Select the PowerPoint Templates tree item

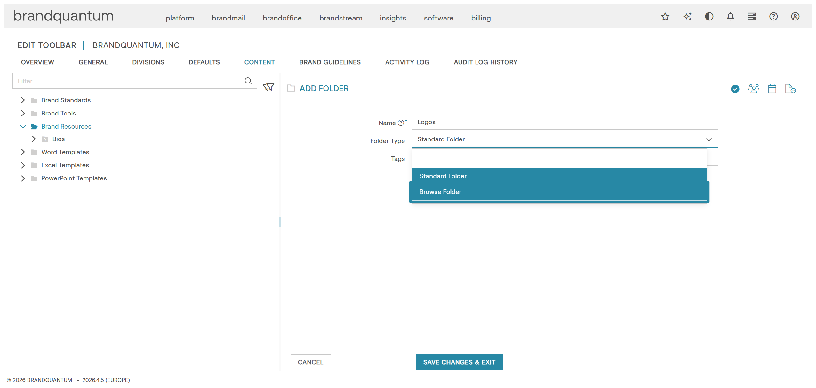pyautogui.click(x=74, y=178)
